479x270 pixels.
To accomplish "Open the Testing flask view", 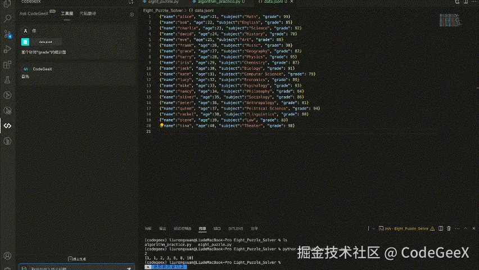I will pyautogui.click(x=7, y=80).
